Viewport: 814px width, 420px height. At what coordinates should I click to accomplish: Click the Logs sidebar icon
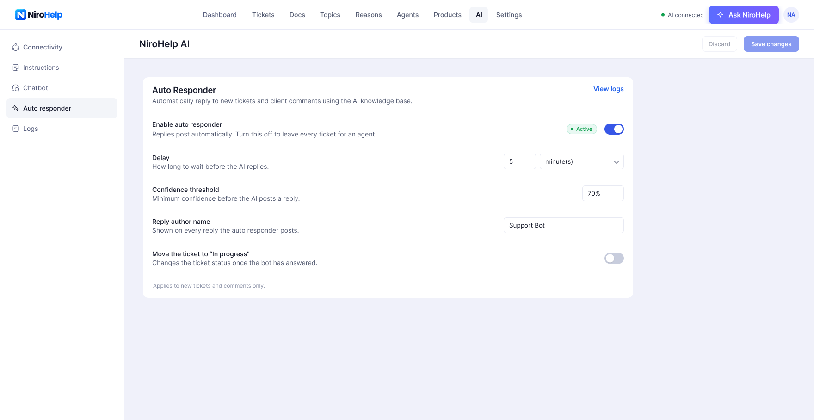click(x=16, y=129)
